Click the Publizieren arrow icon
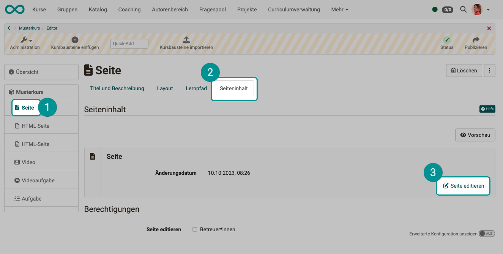 coord(476,40)
